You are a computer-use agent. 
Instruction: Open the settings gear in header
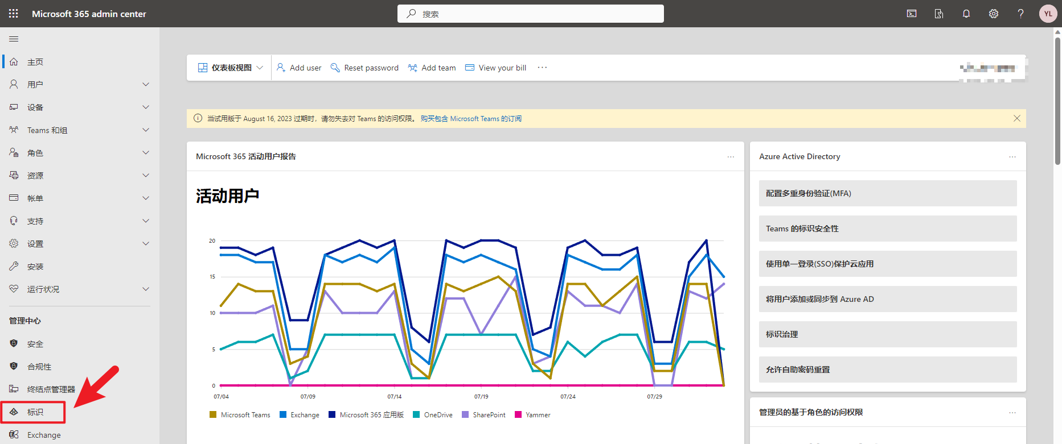[x=994, y=14]
